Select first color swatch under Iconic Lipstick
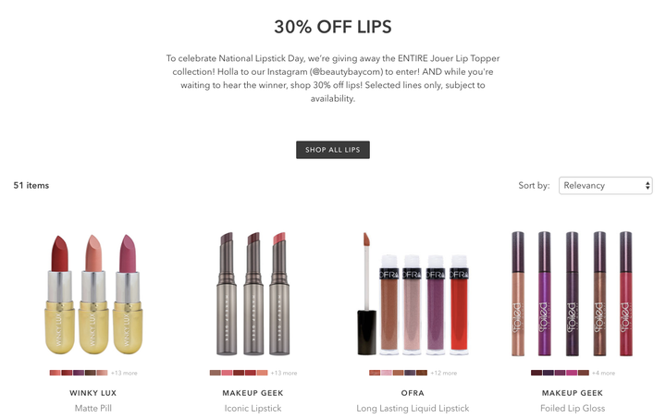The height and width of the screenshot is (419, 666). (215, 373)
